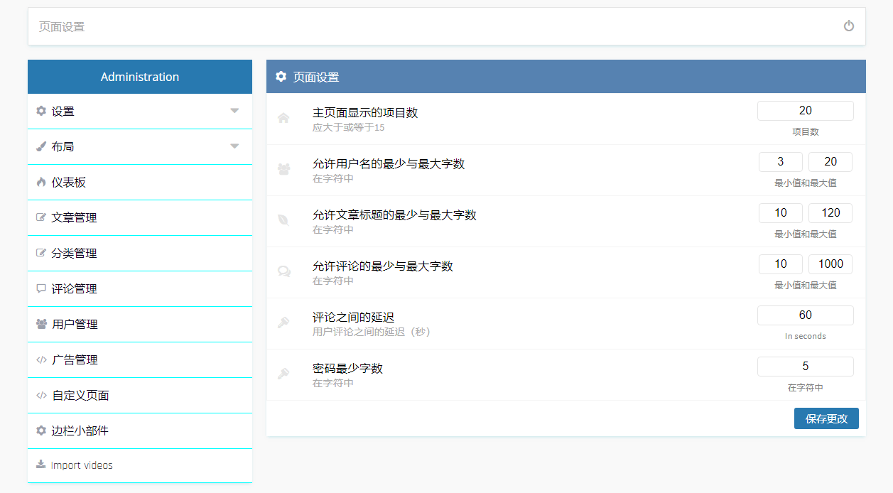
Task: Click the 页面设置 title in top bar
Action: [x=62, y=27]
